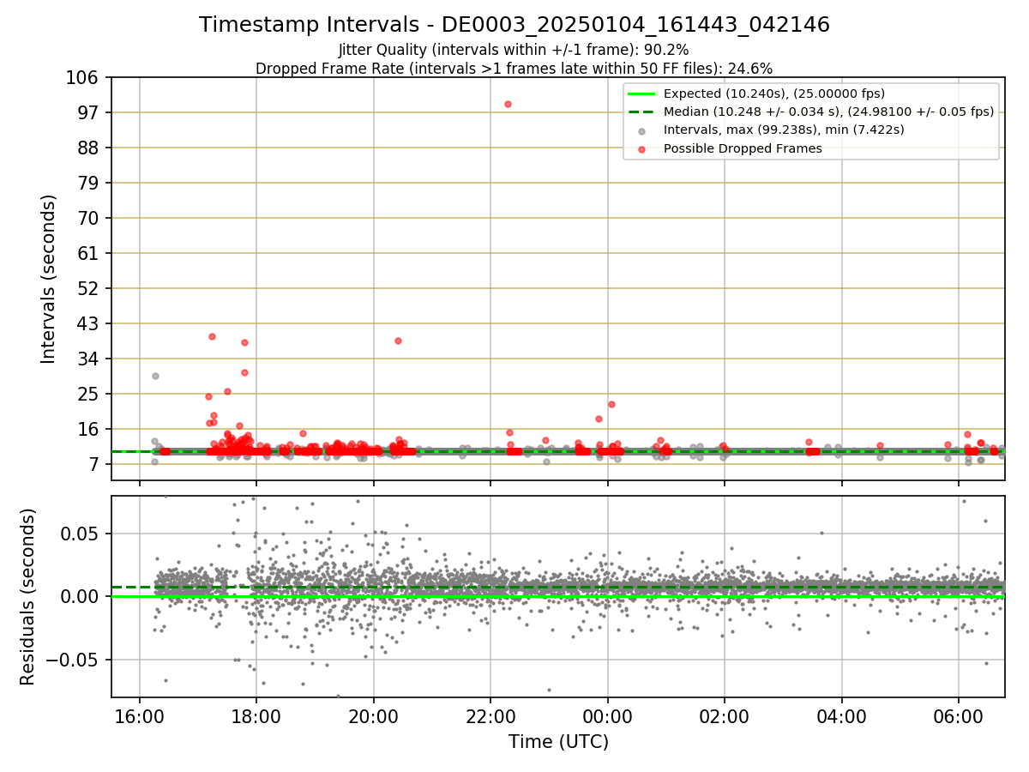Click the dashed green line sample in legend
Viewport: 1029px width, 772px height.
642,112
